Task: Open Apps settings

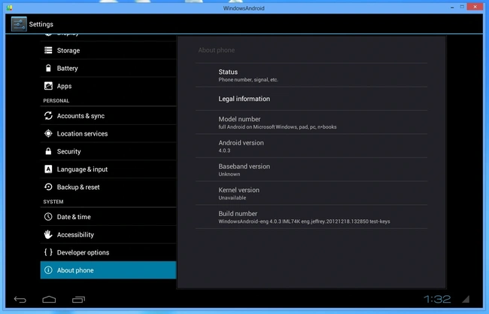Action: tap(108, 86)
